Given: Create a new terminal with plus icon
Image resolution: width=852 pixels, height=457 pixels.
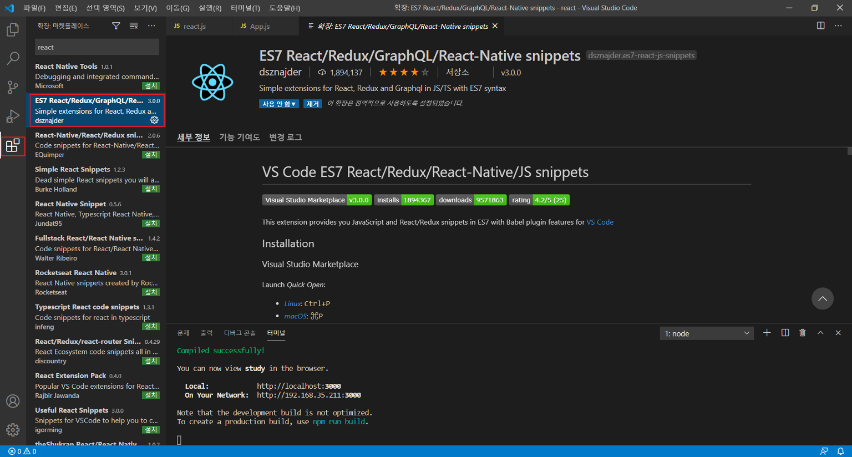Looking at the screenshot, I should tap(767, 333).
